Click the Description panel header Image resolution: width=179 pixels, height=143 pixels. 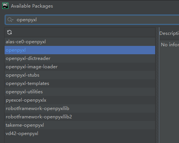tap(169, 33)
